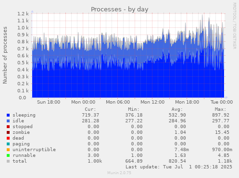The height and width of the screenshot is (178, 239).
Task: Click the 'stopped' legend label
Action: pyautogui.click(x=23, y=127)
